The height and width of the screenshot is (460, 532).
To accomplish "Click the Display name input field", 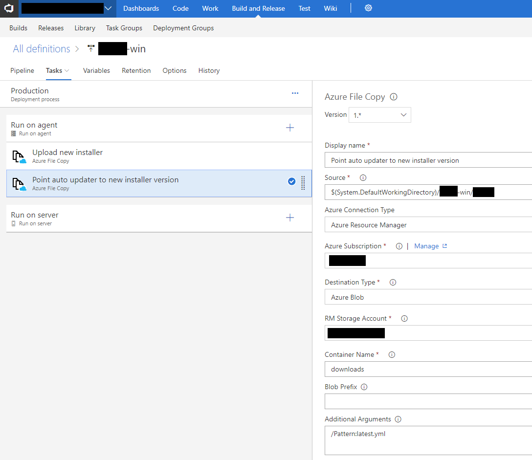I will point(428,160).
